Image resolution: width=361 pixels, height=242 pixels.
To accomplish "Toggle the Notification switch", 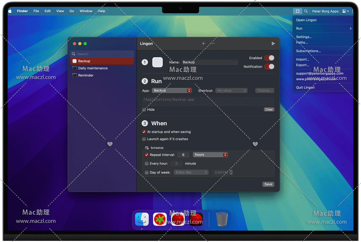I will pyautogui.click(x=269, y=67).
